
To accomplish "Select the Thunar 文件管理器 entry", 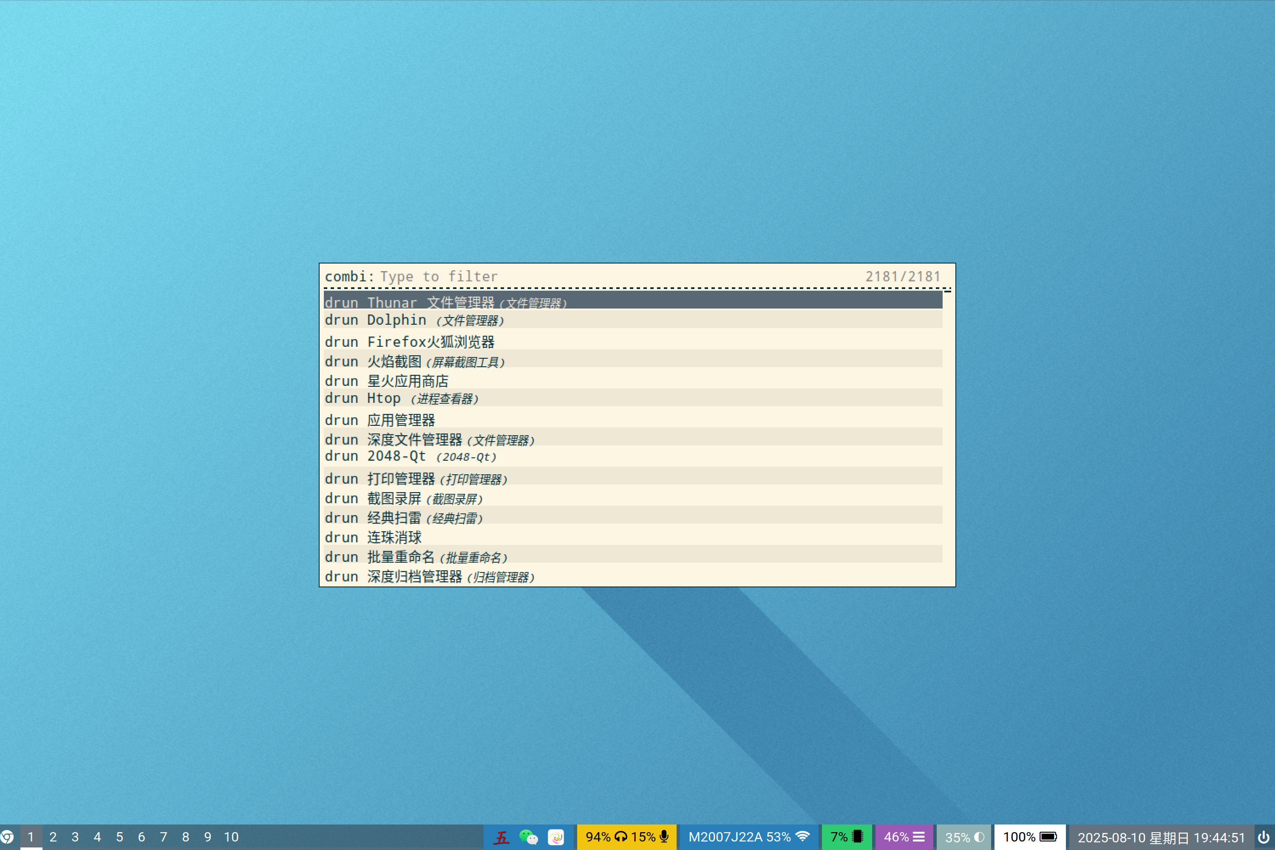I will click(633, 300).
